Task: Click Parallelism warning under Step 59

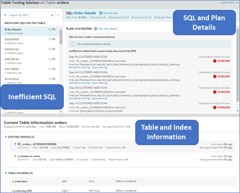Action: point(79,67)
